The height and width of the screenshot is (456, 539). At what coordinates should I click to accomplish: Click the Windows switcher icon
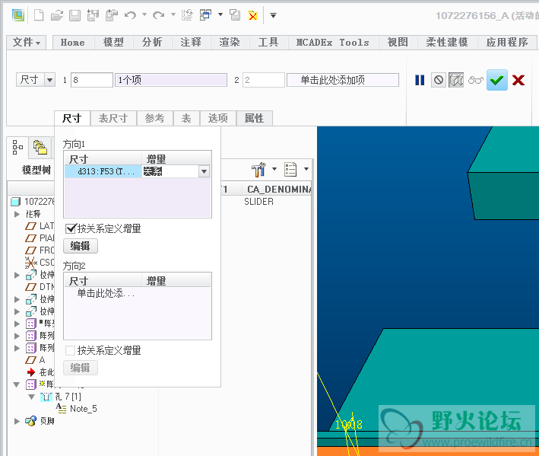205,14
